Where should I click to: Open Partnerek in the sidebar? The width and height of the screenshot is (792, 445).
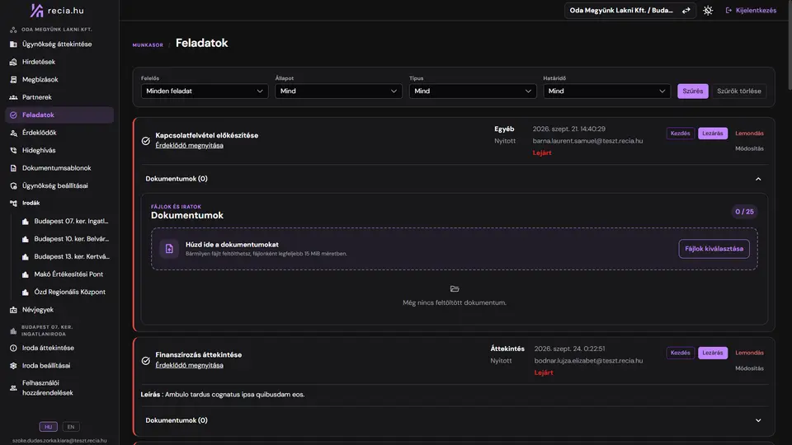[59, 97]
